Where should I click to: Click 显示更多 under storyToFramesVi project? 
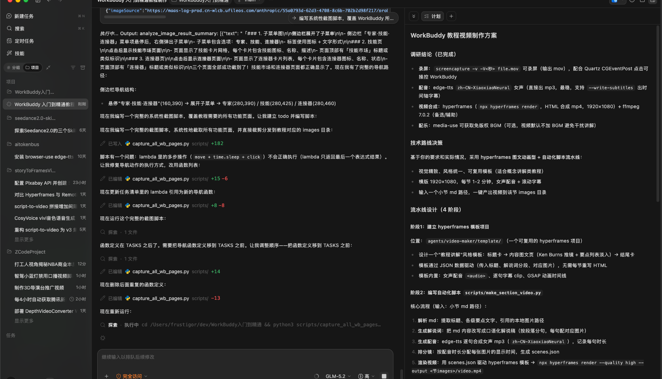pyautogui.click(x=24, y=239)
